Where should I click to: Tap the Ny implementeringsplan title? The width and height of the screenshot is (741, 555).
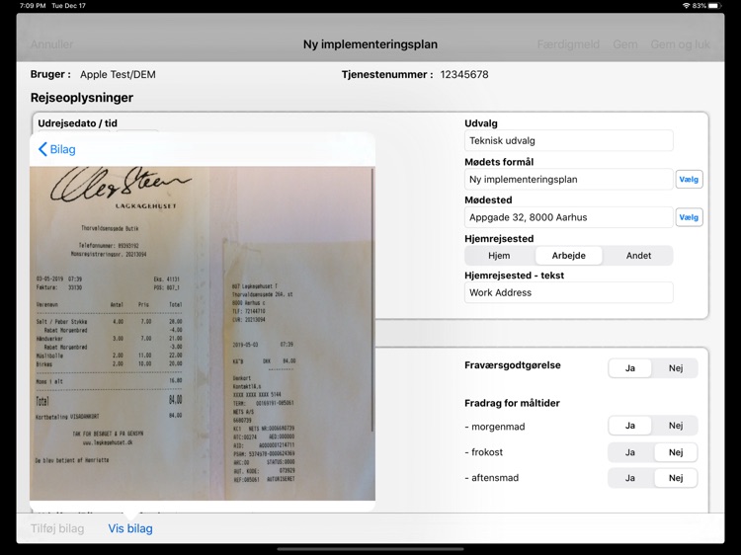370,44
